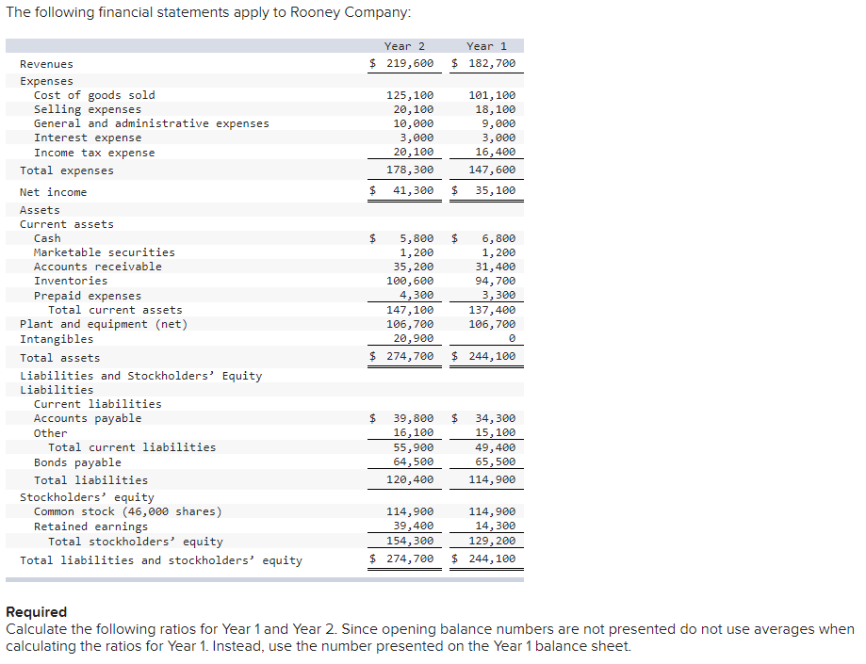Select the Selling expenses label

pyautogui.click(x=88, y=109)
